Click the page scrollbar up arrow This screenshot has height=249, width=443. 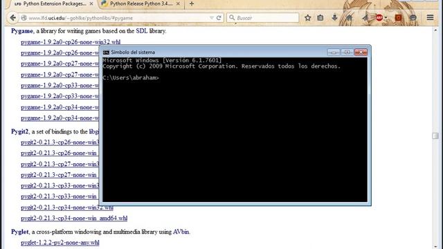tap(435, 30)
